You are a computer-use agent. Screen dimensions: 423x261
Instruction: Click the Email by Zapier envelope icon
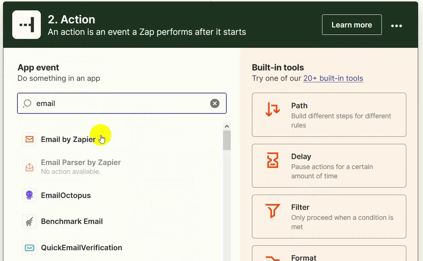pos(29,139)
